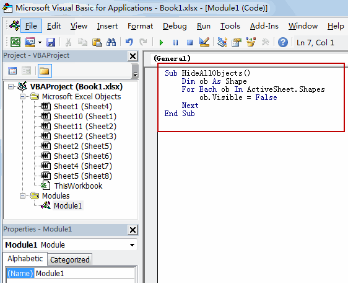Select ThisWorkbook in project tree

pos(79,186)
